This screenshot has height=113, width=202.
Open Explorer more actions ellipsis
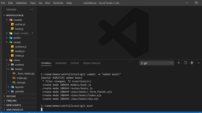click(32, 9)
